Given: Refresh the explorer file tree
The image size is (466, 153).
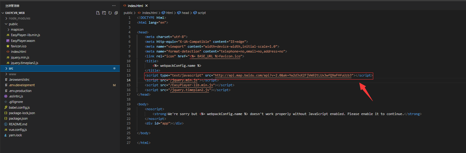Looking at the screenshot, I should pos(110,13).
